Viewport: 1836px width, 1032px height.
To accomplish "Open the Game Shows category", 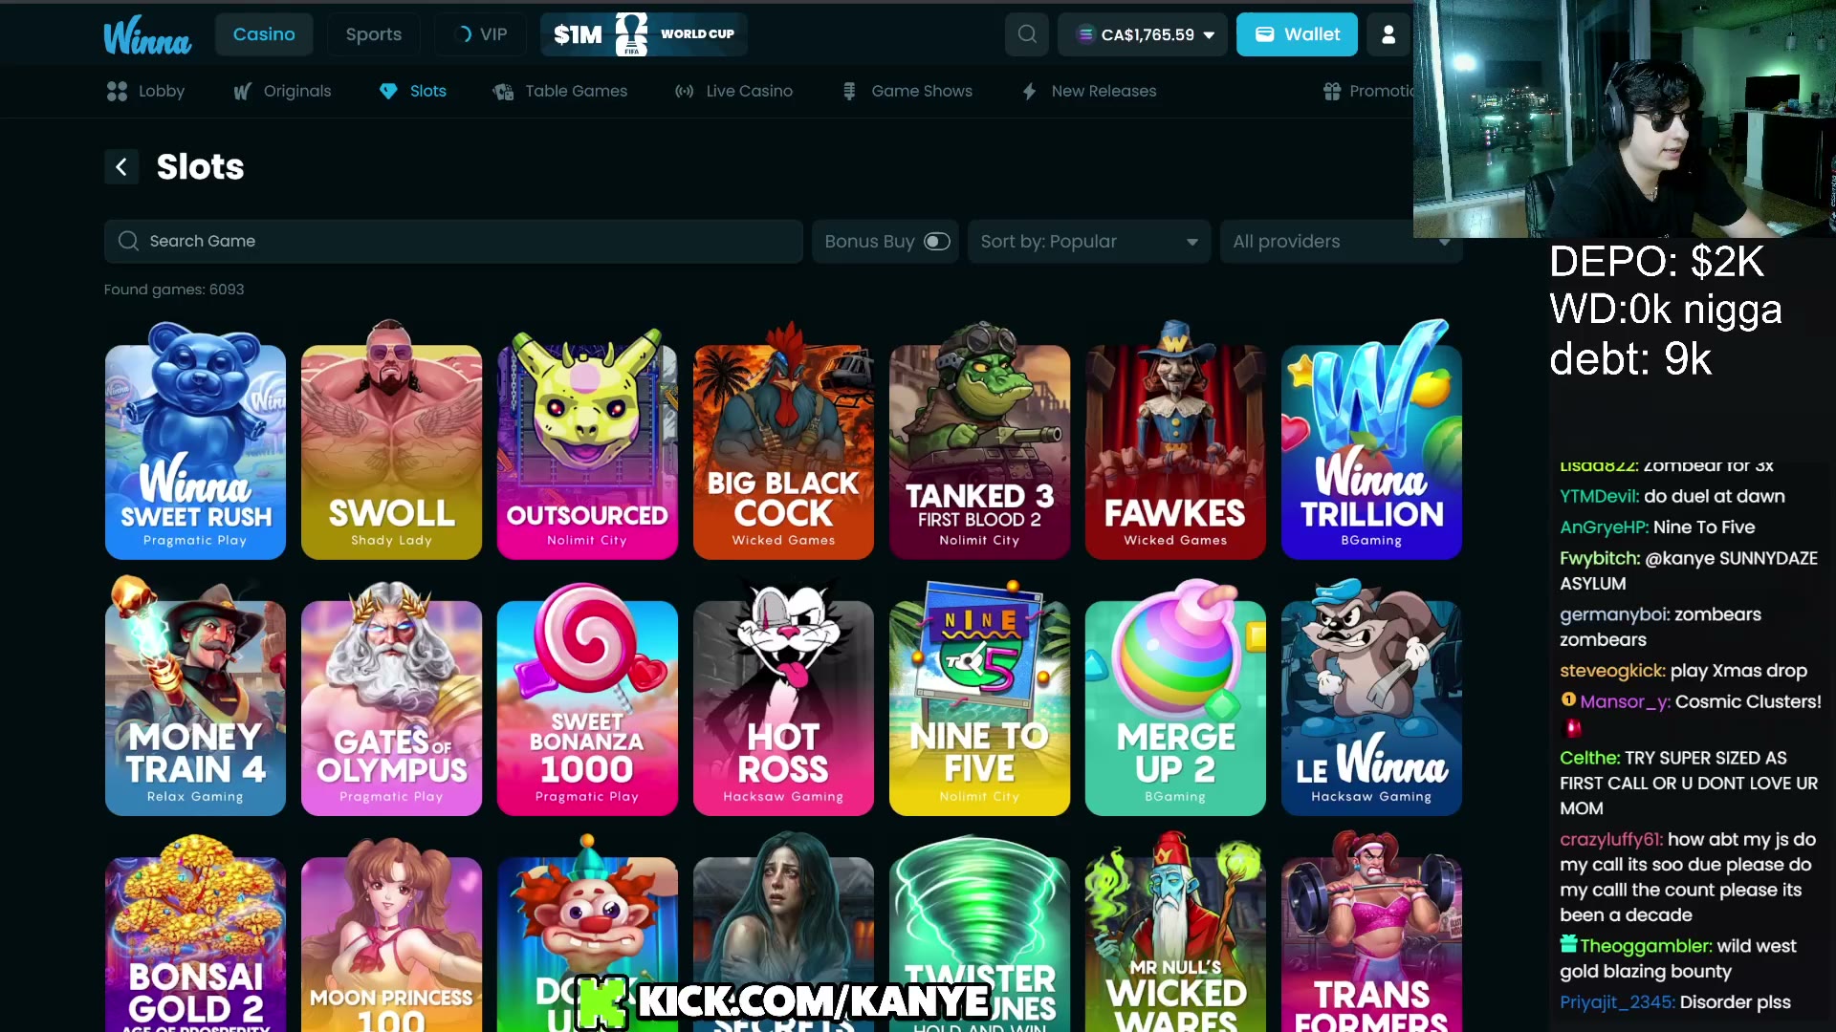I will tap(907, 91).
